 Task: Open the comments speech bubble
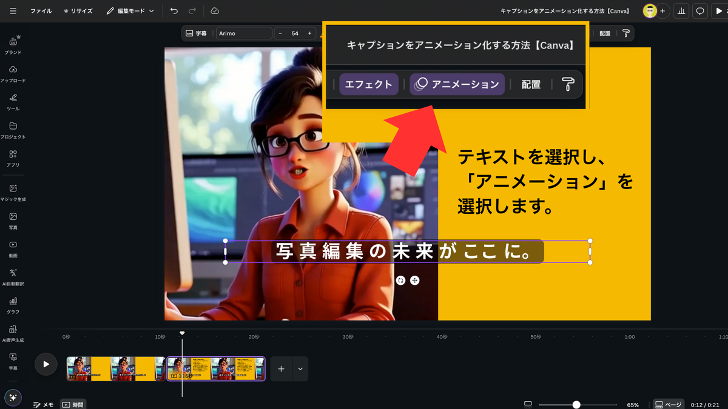coord(700,11)
